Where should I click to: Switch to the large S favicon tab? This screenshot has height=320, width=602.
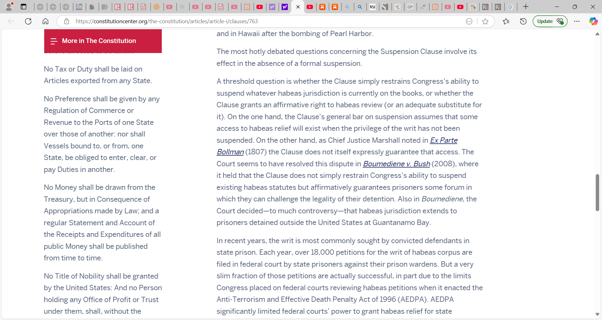[x=385, y=7]
